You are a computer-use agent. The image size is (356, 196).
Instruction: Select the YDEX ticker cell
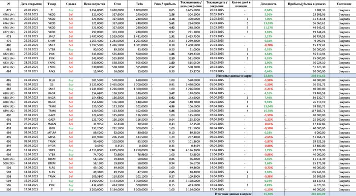click(52, 150)
